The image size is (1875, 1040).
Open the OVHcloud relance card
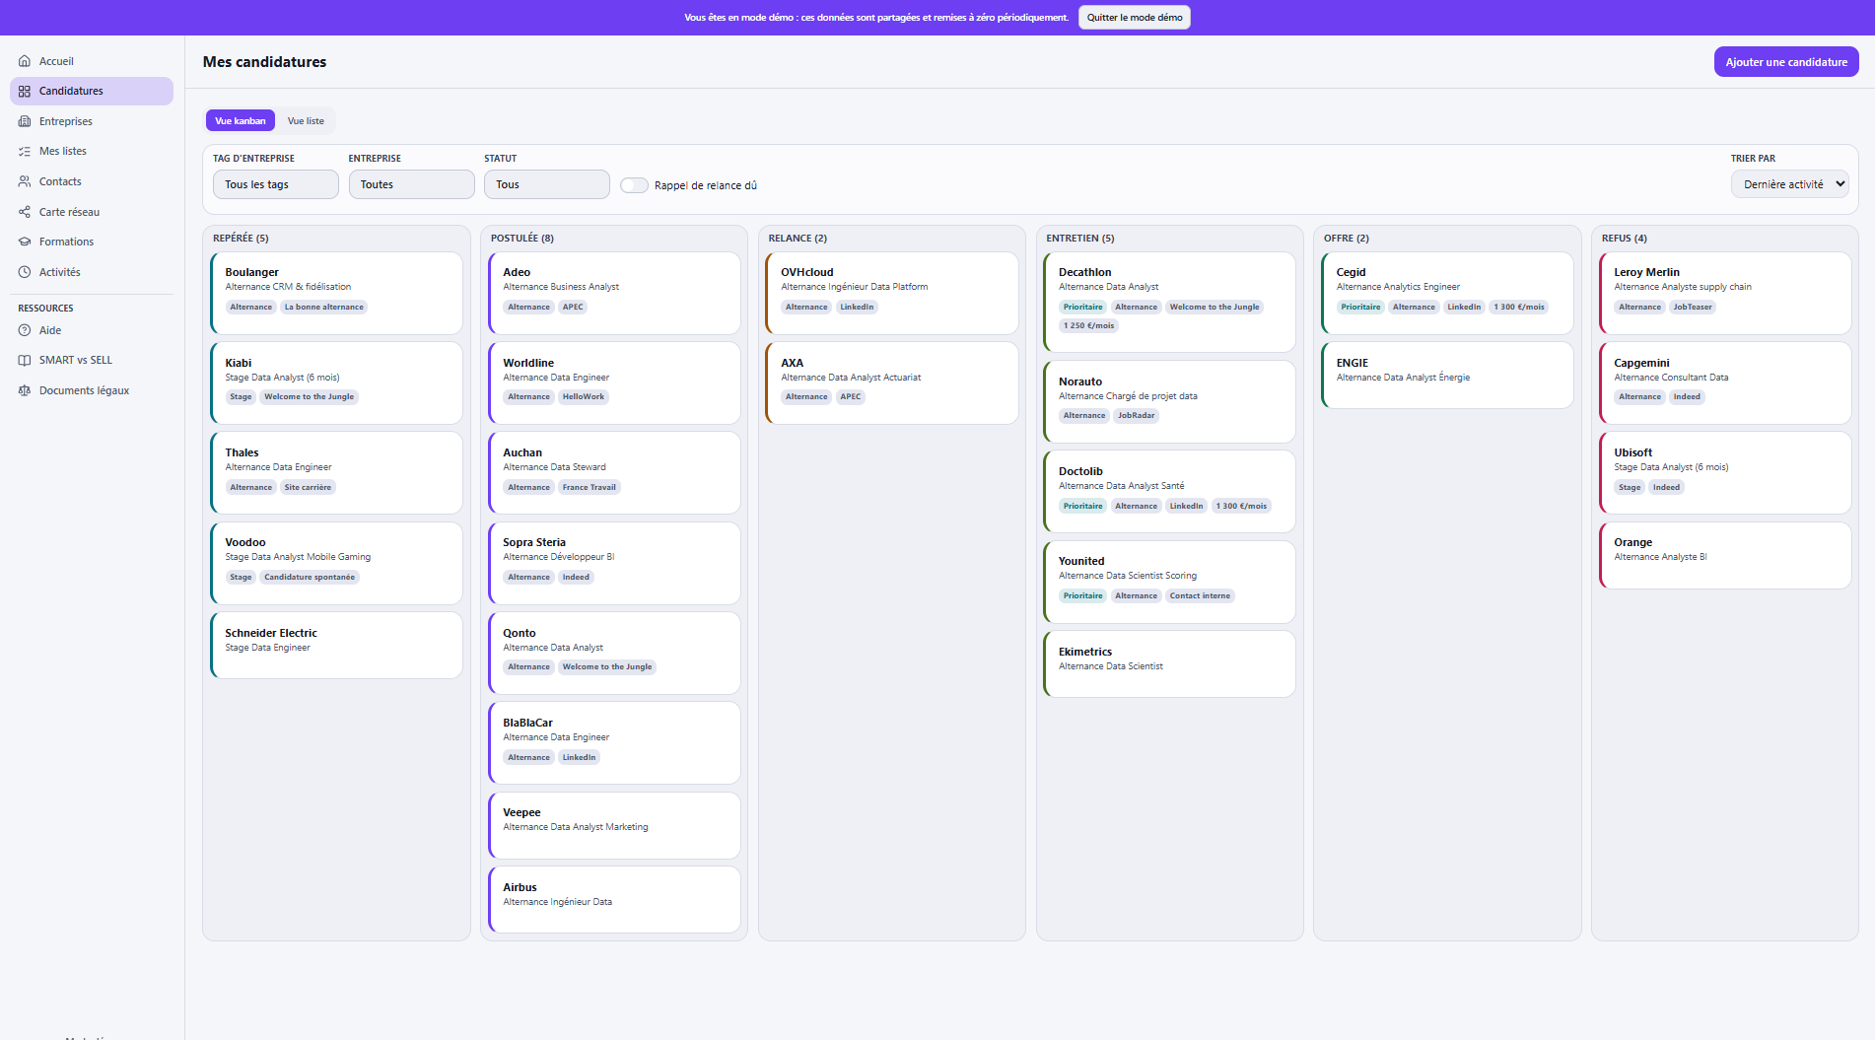(x=892, y=293)
